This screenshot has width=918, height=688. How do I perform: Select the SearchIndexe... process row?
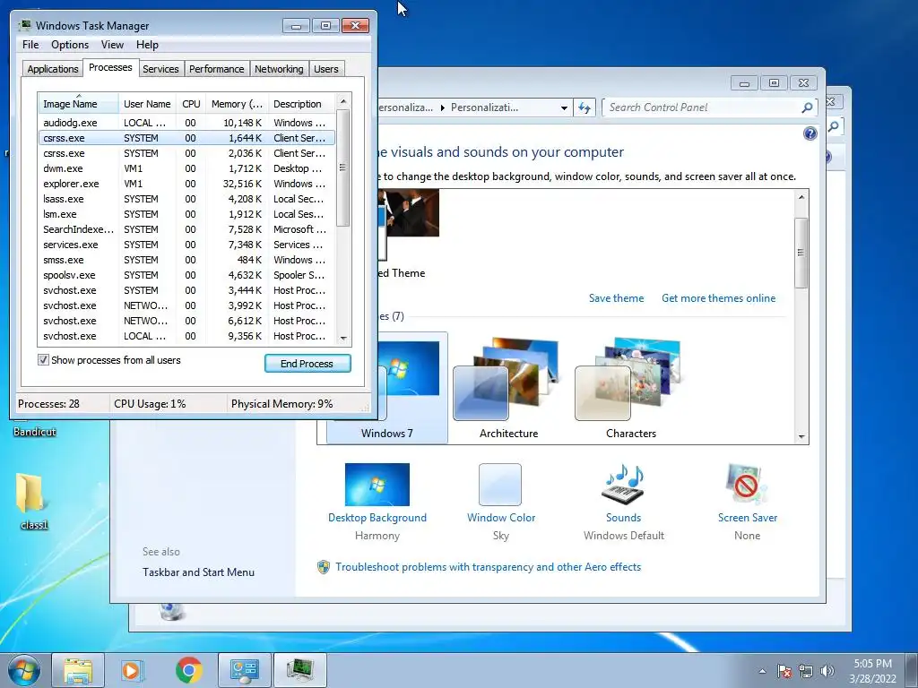(186, 229)
